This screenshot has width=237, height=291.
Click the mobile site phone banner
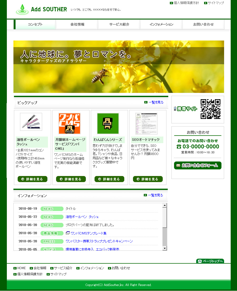[186, 109]
